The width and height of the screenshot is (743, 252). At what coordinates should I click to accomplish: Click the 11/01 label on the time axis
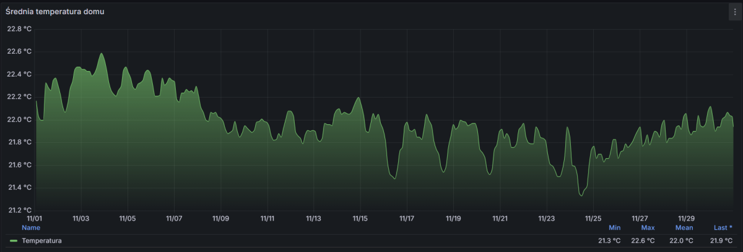coord(35,219)
